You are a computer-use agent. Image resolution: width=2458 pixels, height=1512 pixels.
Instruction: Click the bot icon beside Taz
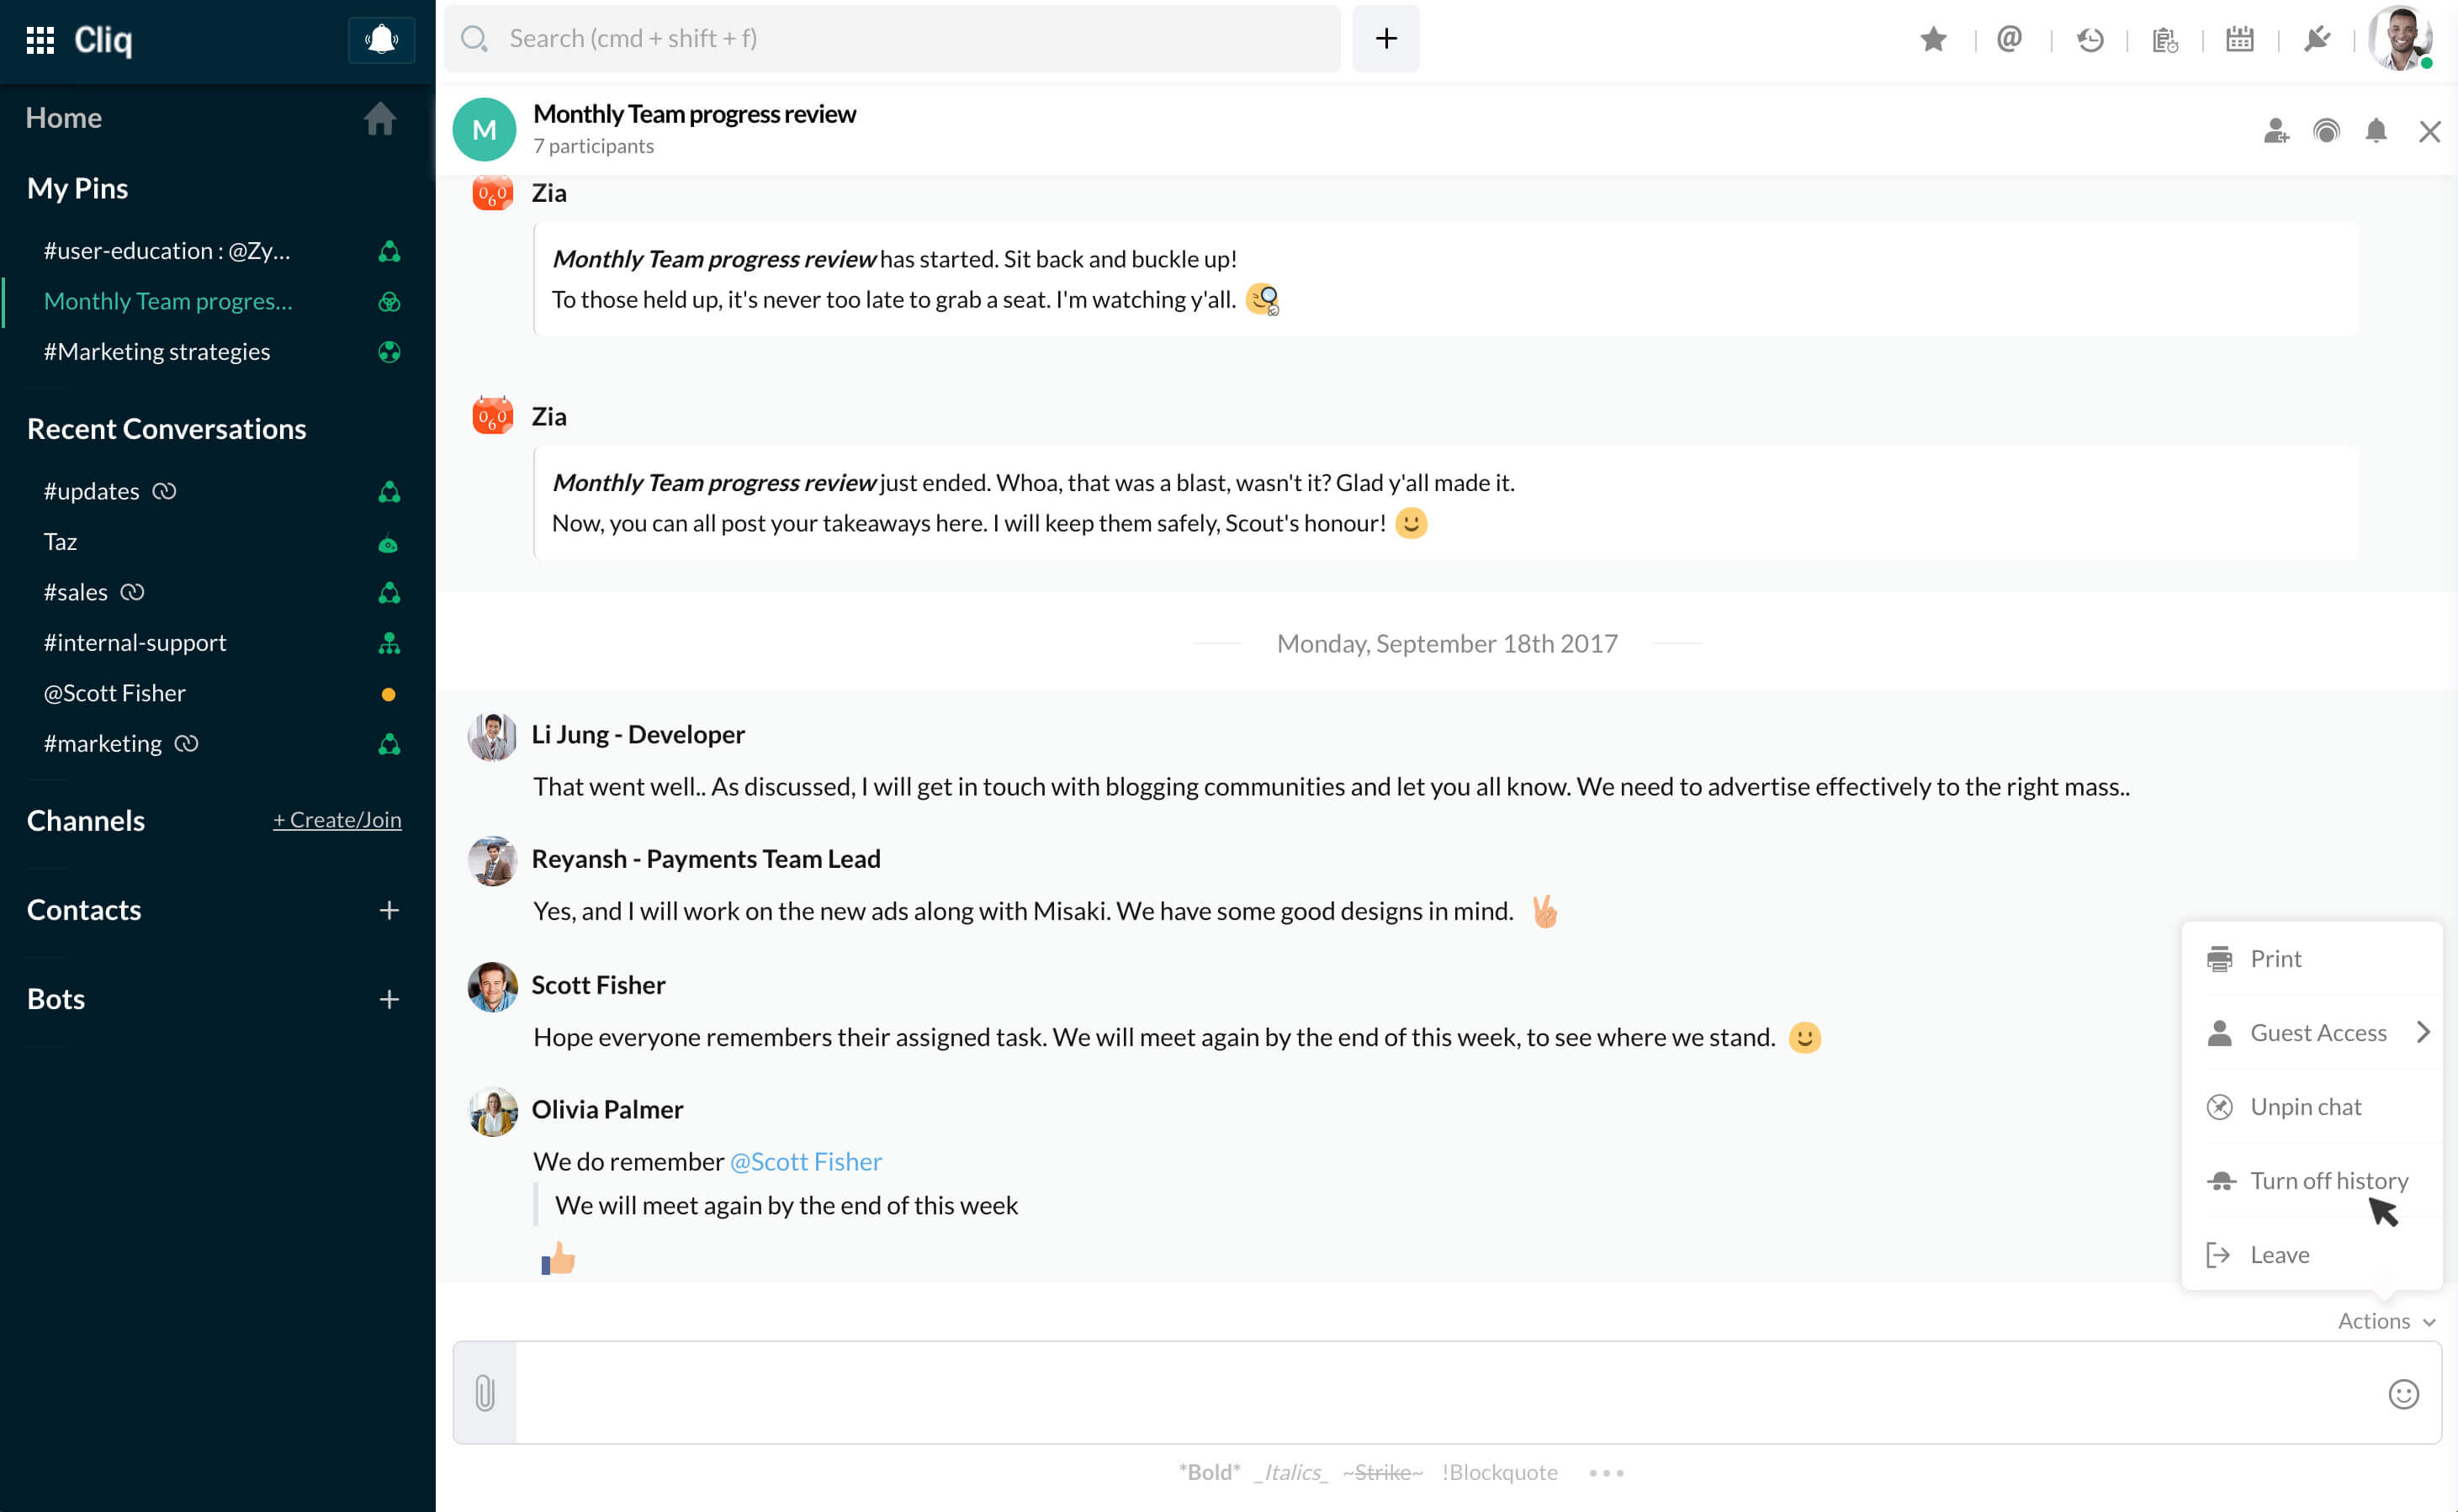389,544
